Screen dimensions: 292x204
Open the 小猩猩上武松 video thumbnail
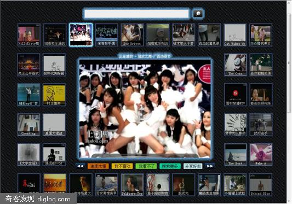click(x=235, y=185)
